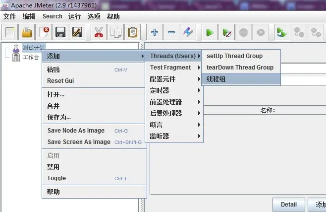Click the Toggle toolbar icon
This screenshot has height=212, width=326.
[188, 32]
